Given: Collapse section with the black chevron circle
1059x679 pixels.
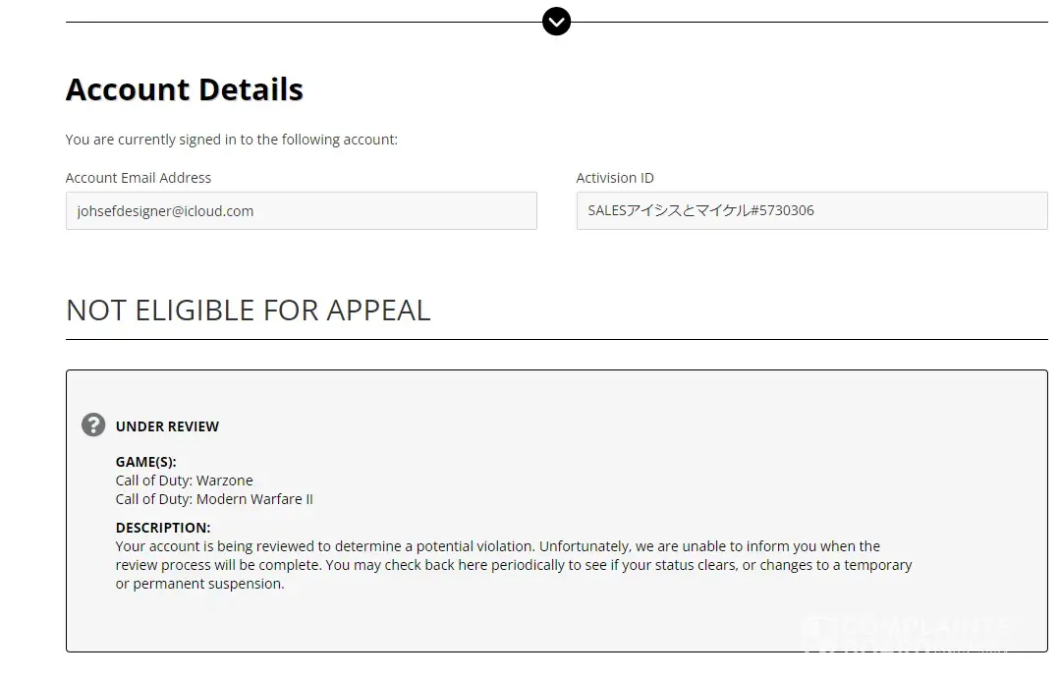Looking at the screenshot, I should coord(556,21).
